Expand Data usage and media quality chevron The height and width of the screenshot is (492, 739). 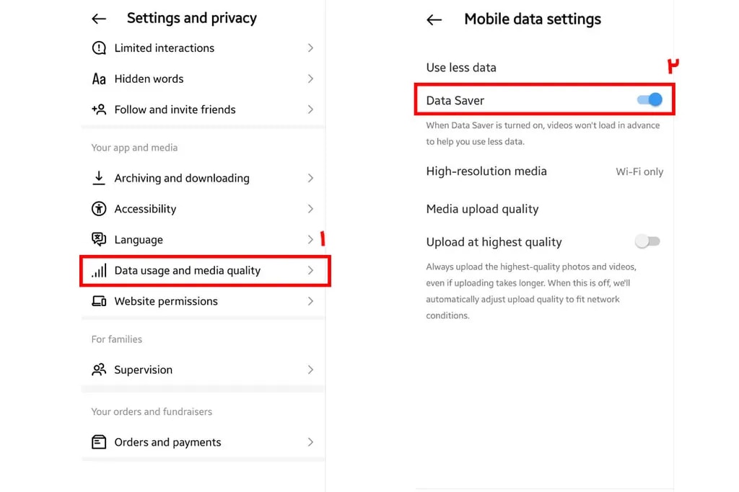[310, 271]
